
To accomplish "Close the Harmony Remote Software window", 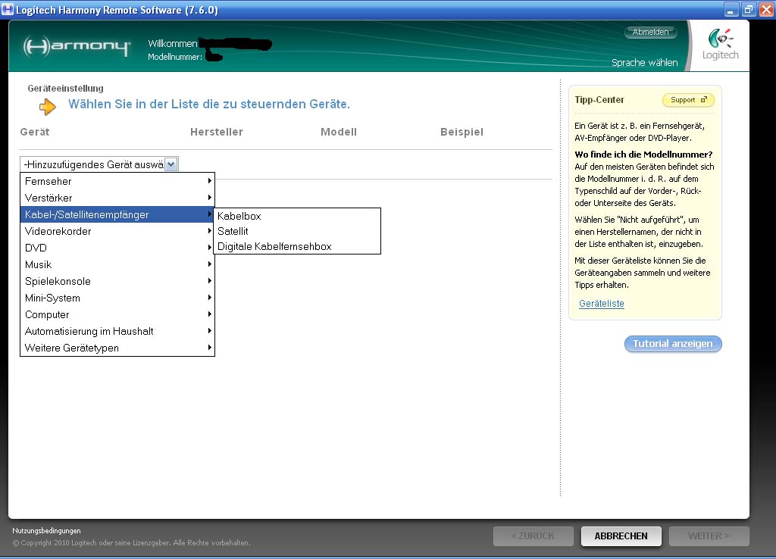I will (x=765, y=9).
